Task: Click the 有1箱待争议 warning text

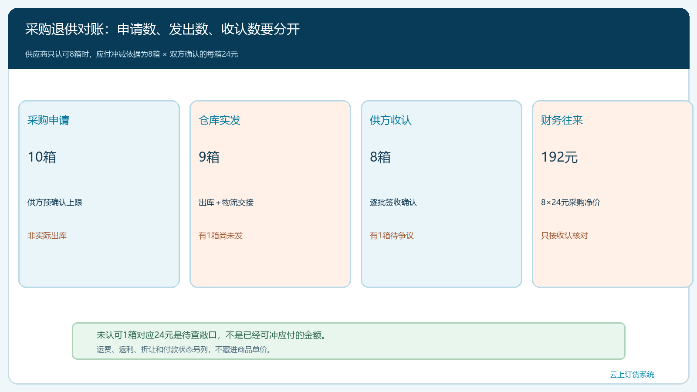Action: pos(392,236)
